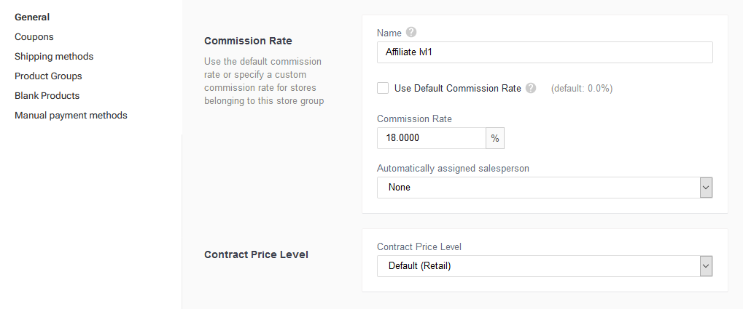
Task: Click the arrow button of the Contract Price Level dropdown
Action: pos(706,266)
